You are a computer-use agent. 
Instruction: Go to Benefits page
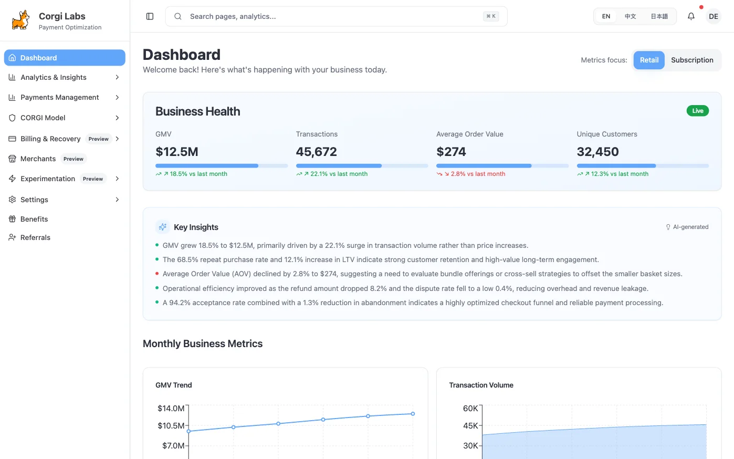[65, 219]
